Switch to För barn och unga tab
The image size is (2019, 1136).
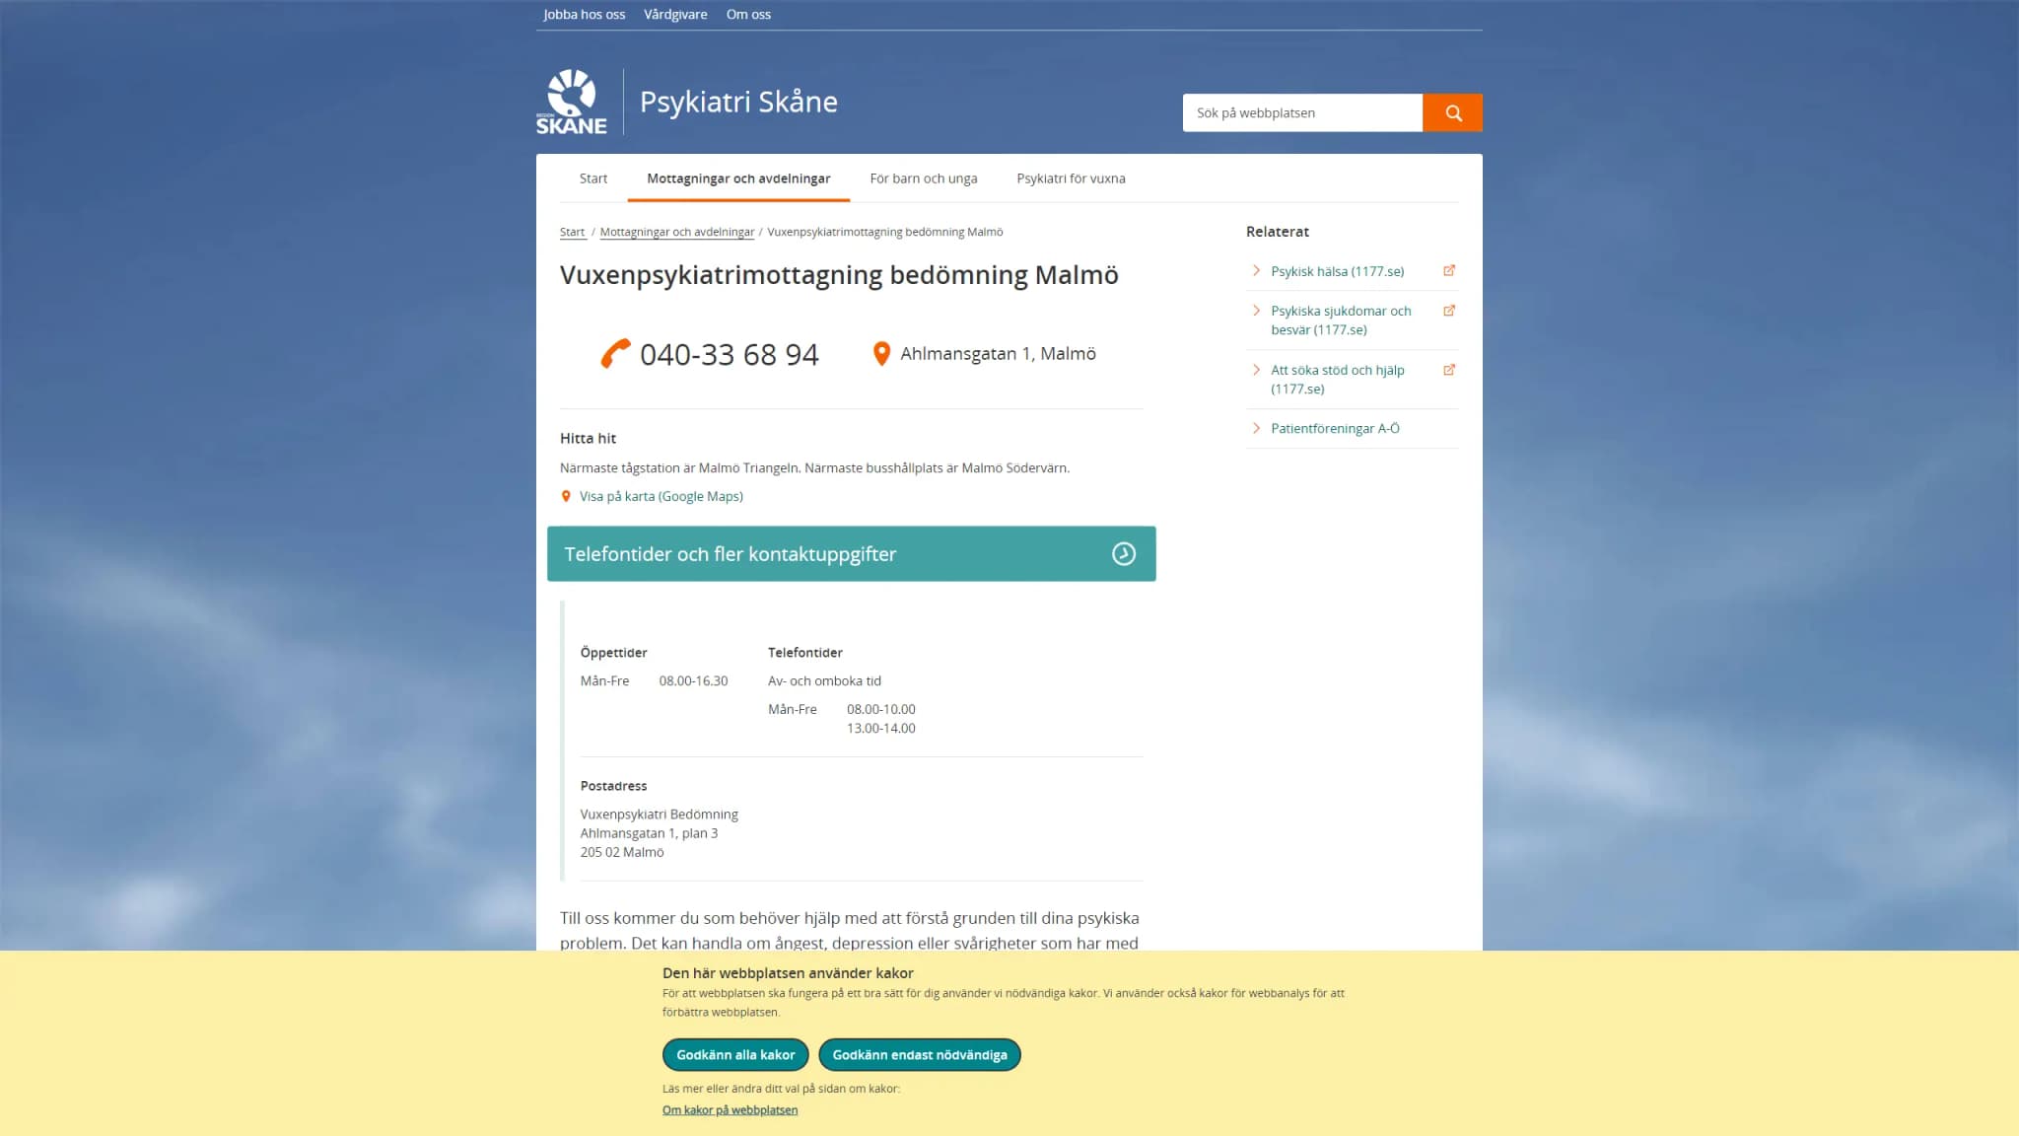[x=924, y=178]
